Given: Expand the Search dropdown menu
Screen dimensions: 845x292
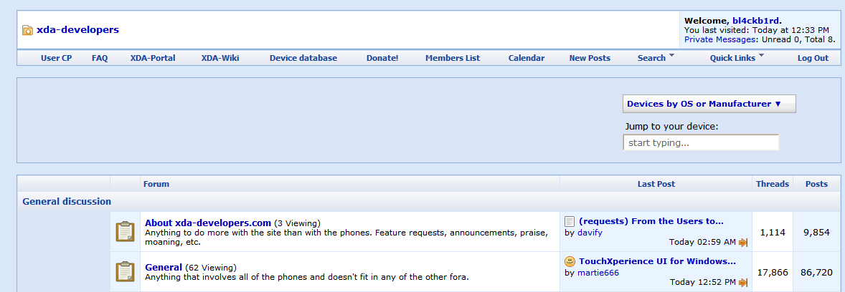Looking at the screenshot, I should (x=656, y=58).
